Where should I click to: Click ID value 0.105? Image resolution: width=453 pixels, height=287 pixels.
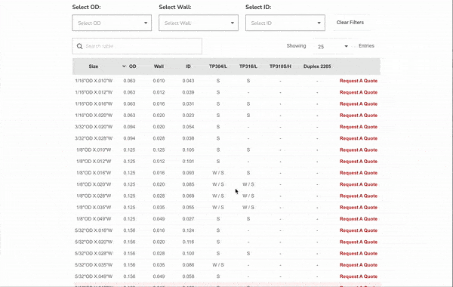pyautogui.click(x=188, y=150)
